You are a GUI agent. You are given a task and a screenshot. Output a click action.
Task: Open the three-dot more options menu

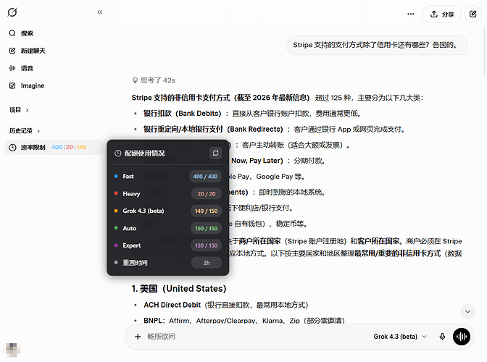tap(411, 14)
